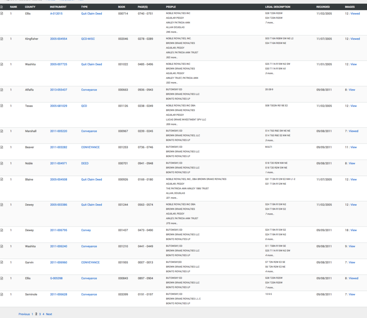Viewport: 367px width, 318px height.
Task: Open instrument 2011-003282
Action: (58, 147)
